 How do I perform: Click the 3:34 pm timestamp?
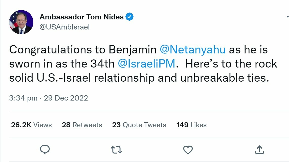click(x=23, y=98)
